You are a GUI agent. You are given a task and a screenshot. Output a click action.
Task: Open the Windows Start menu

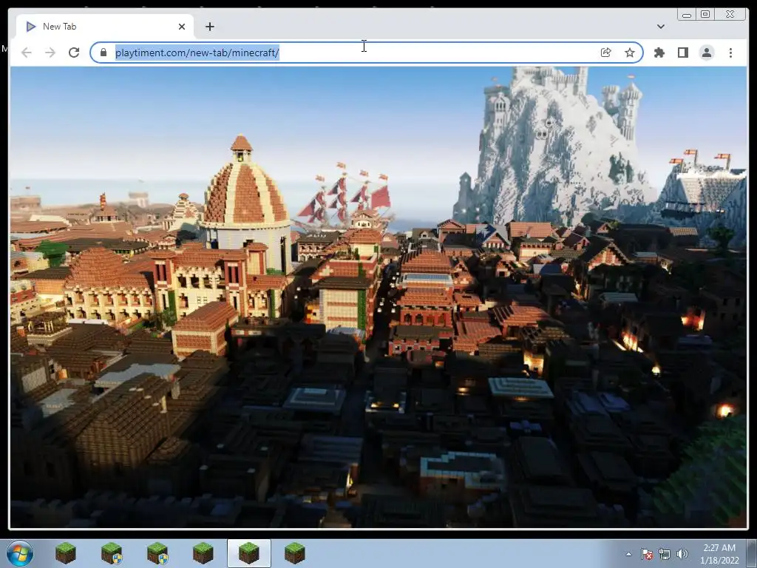click(x=20, y=553)
